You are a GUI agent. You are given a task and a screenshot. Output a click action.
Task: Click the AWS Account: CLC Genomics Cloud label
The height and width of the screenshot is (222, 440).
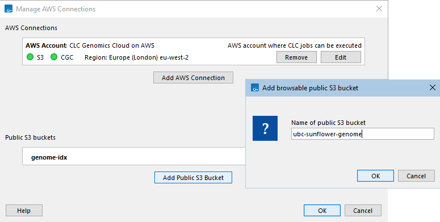click(x=90, y=45)
